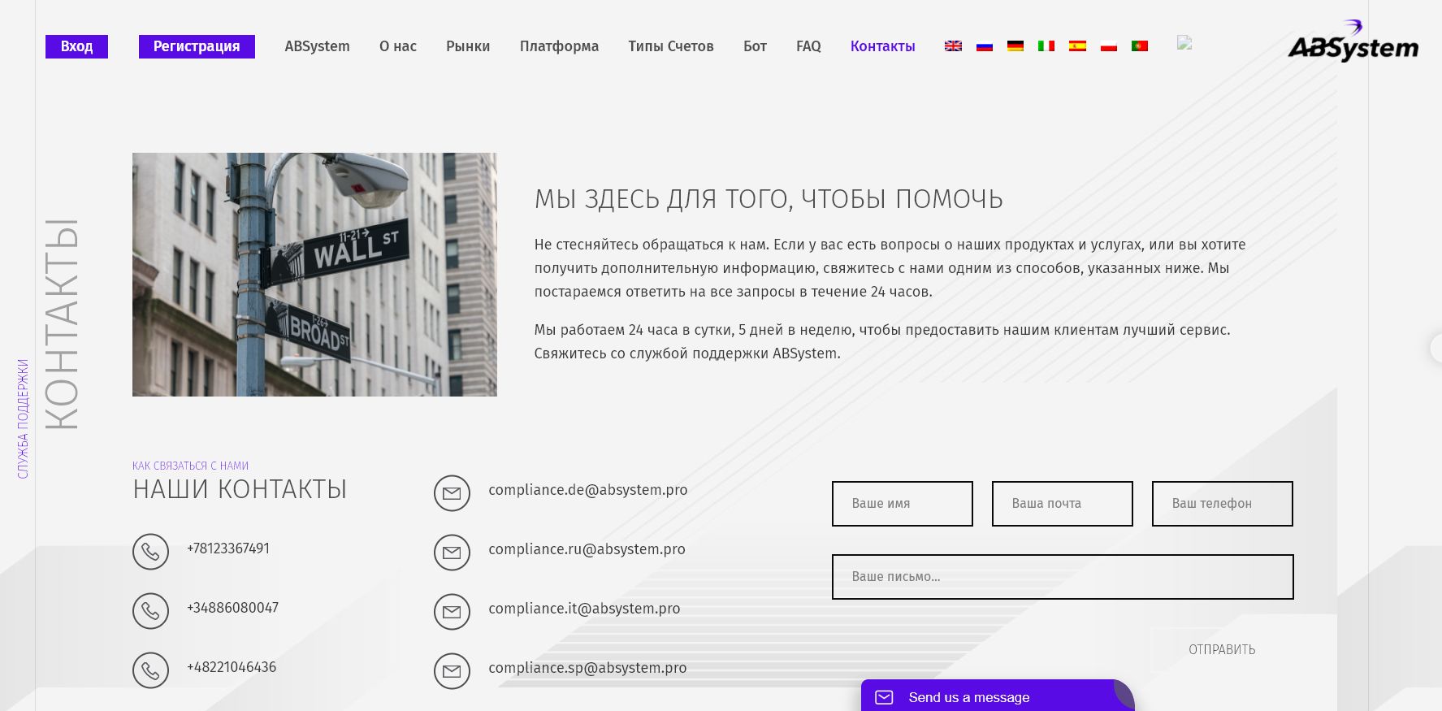The image size is (1442, 711).
Task: Select the Контакты menu item
Action: 882,46
